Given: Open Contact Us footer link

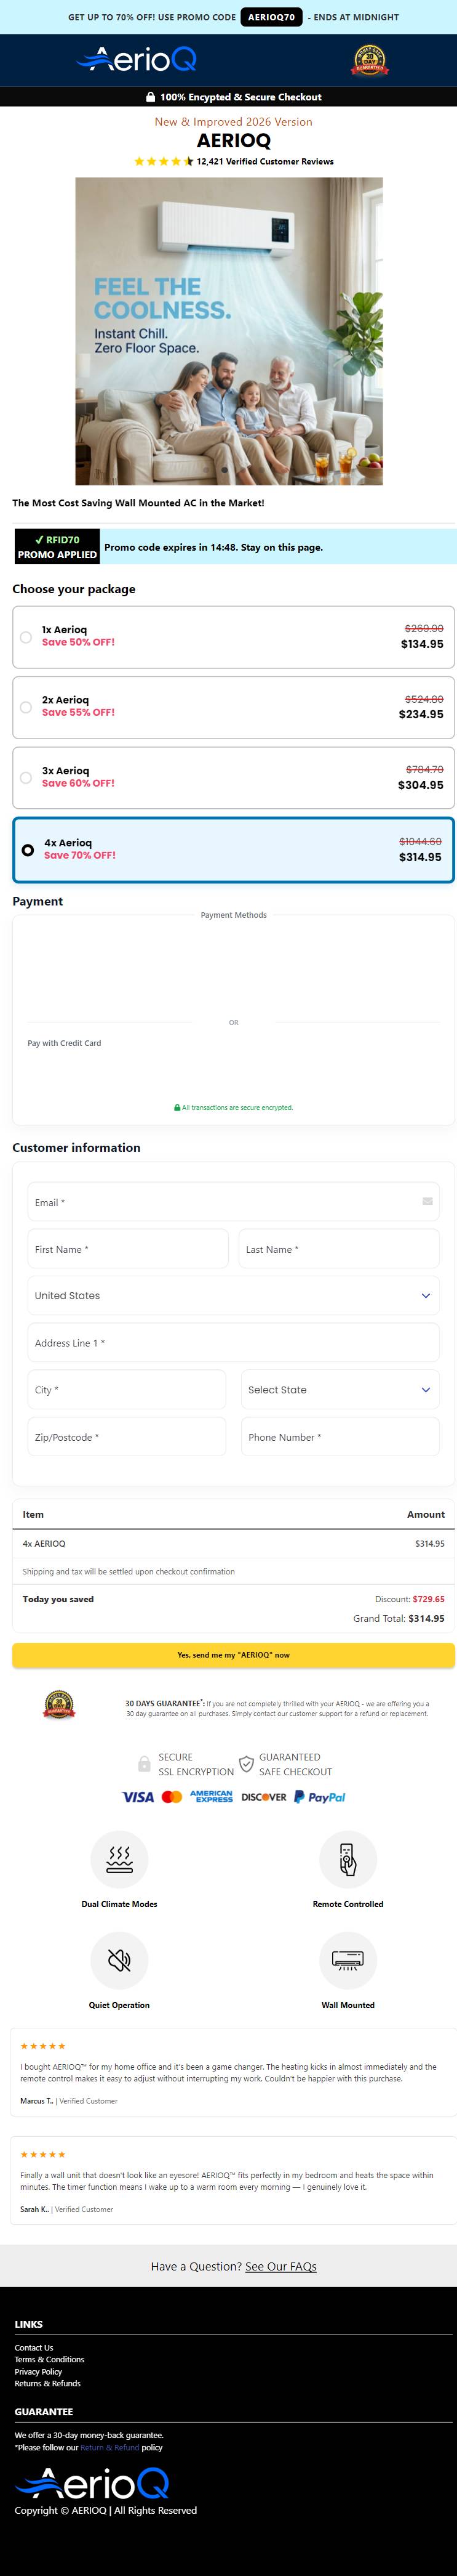Looking at the screenshot, I should [34, 2347].
